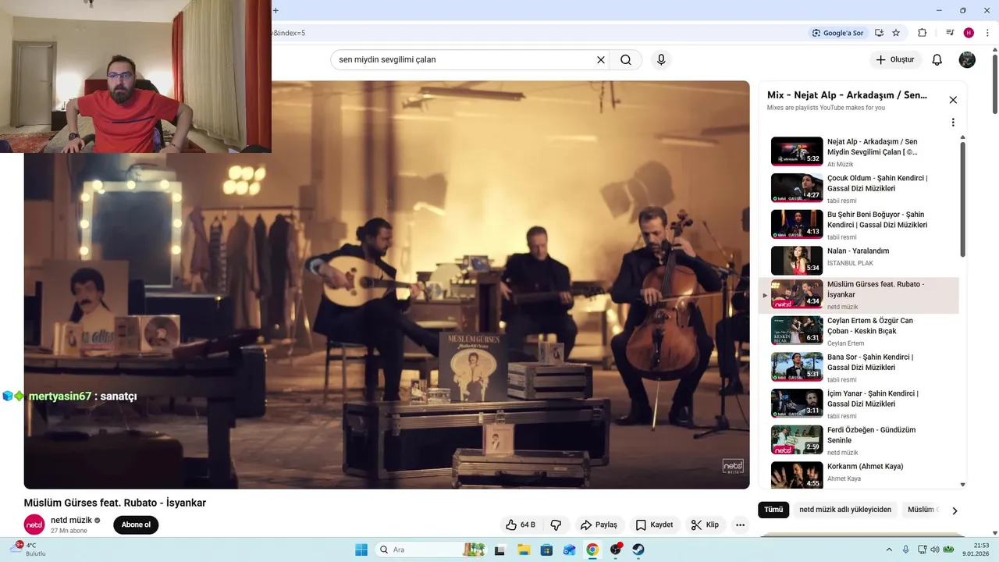Bookmark this page star icon

896,33
